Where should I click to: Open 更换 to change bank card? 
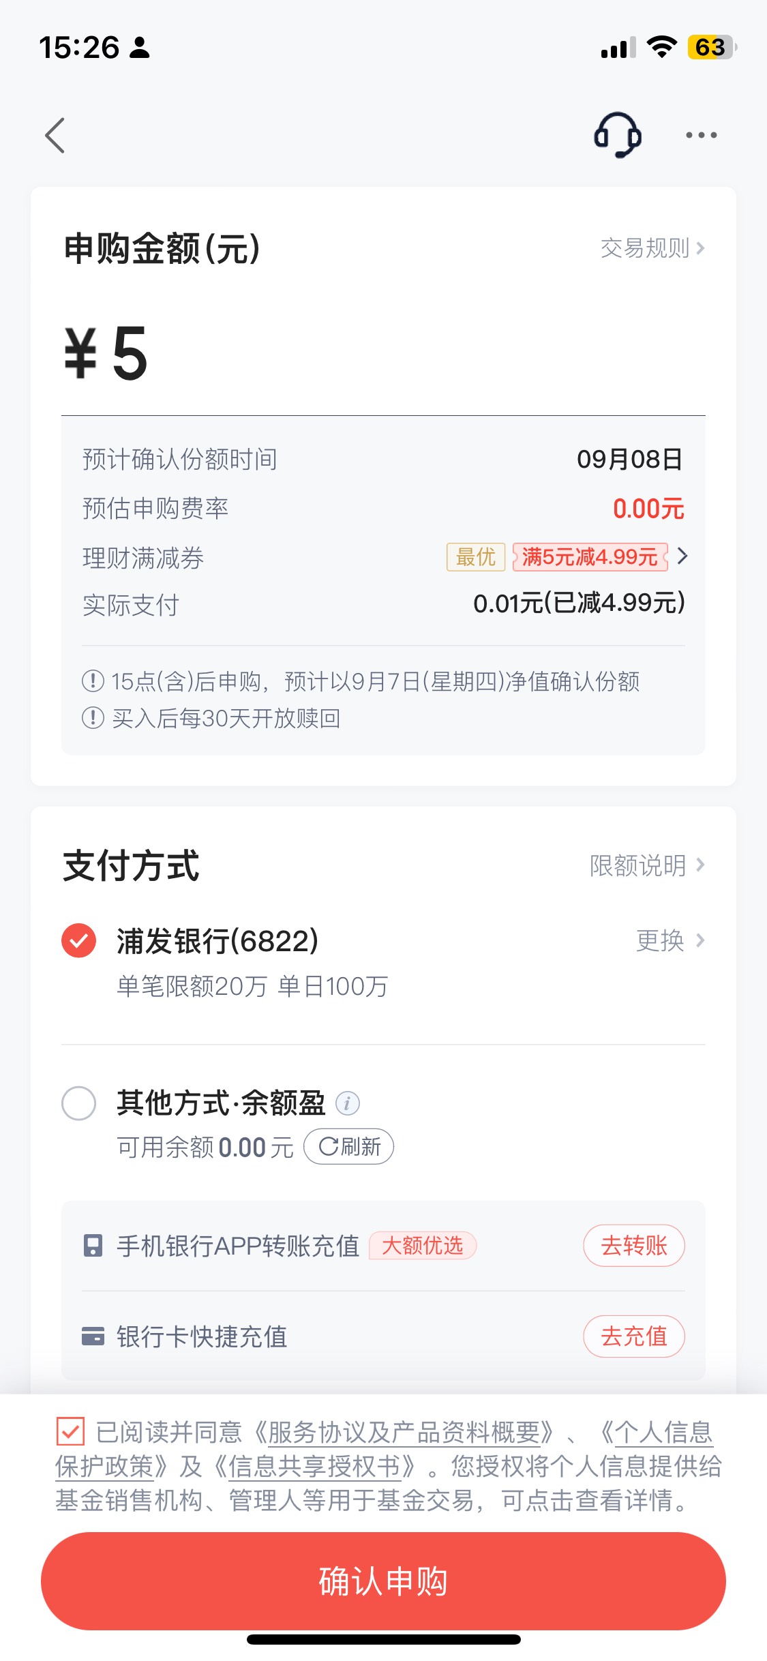(670, 941)
